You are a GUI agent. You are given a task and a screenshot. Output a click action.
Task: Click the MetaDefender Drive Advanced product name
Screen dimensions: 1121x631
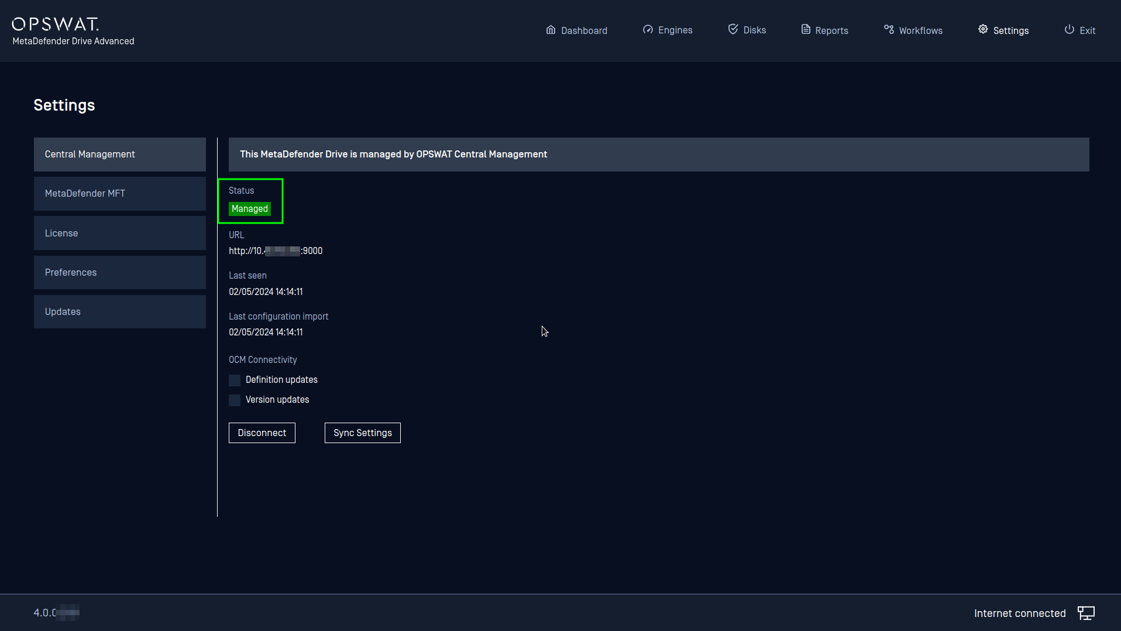pos(74,42)
